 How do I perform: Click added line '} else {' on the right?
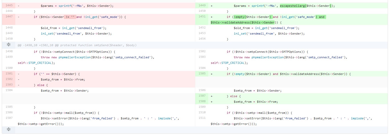(234, 96)
